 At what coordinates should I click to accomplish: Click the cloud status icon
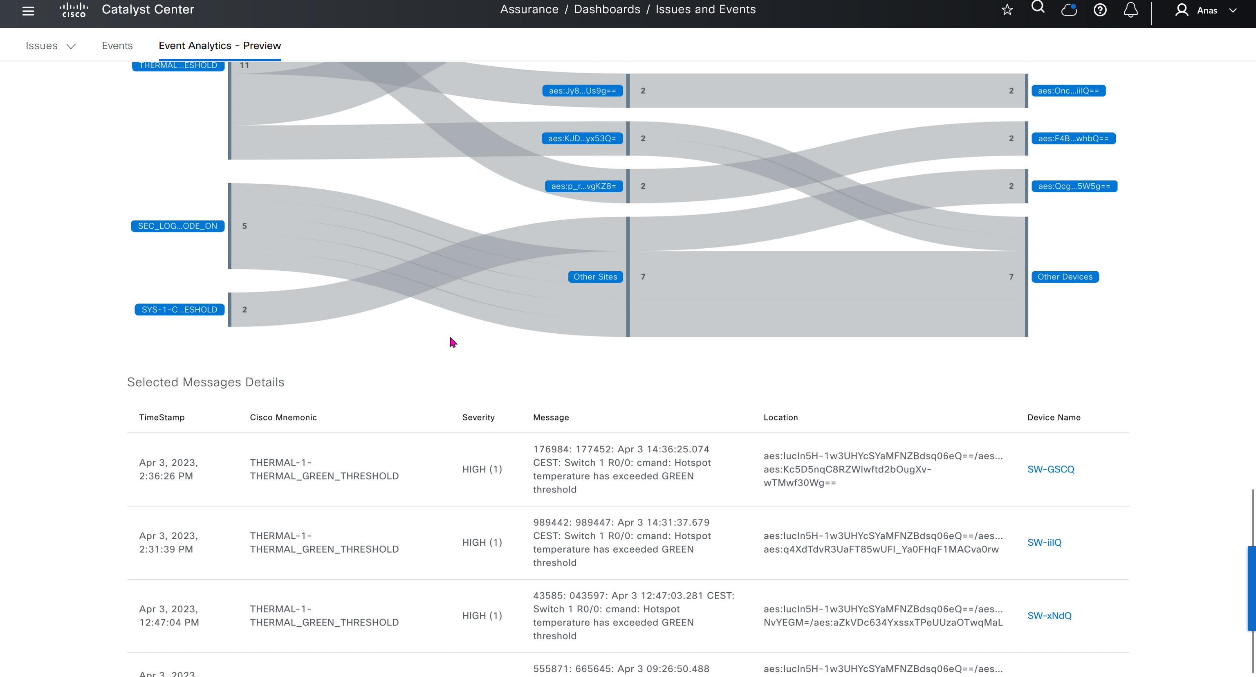coord(1069,10)
